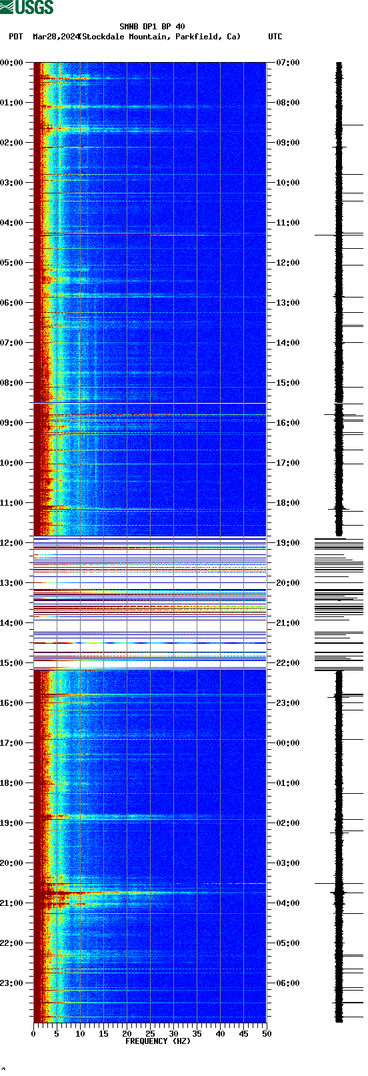Select the 06:00 PDT time label
The width and height of the screenshot is (368, 1076).
point(11,303)
